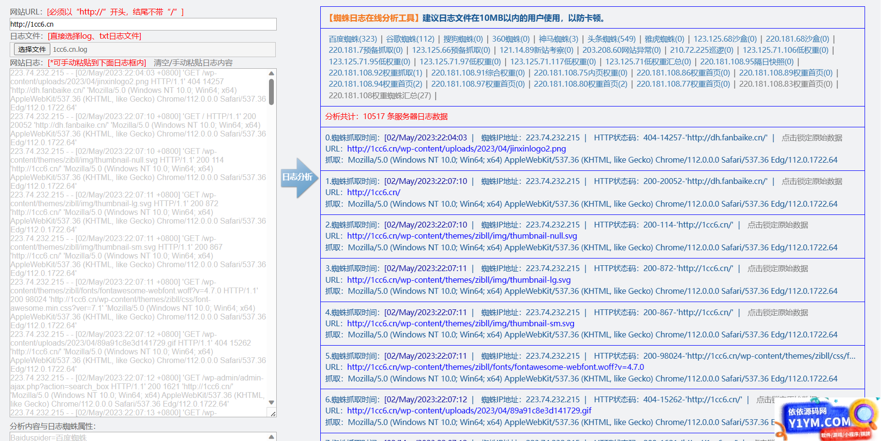Click the log textarea scrollbar thumb
Image resolution: width=881 pixels, height=441 pixels.
point(271,91)
